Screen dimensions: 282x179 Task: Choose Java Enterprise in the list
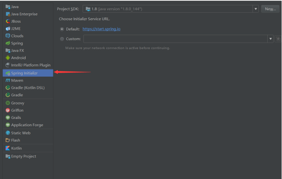point(24,14)
